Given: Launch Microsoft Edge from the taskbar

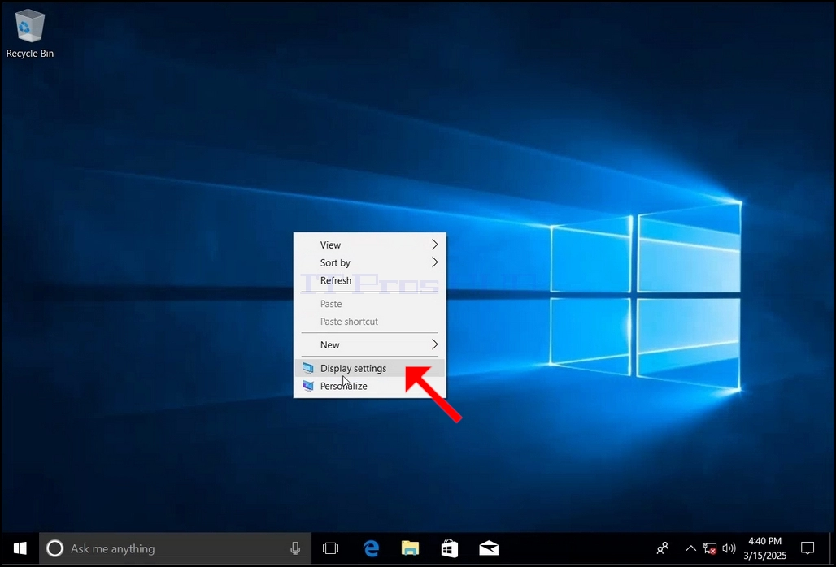Looking at the screenshot, I should 371,548.
